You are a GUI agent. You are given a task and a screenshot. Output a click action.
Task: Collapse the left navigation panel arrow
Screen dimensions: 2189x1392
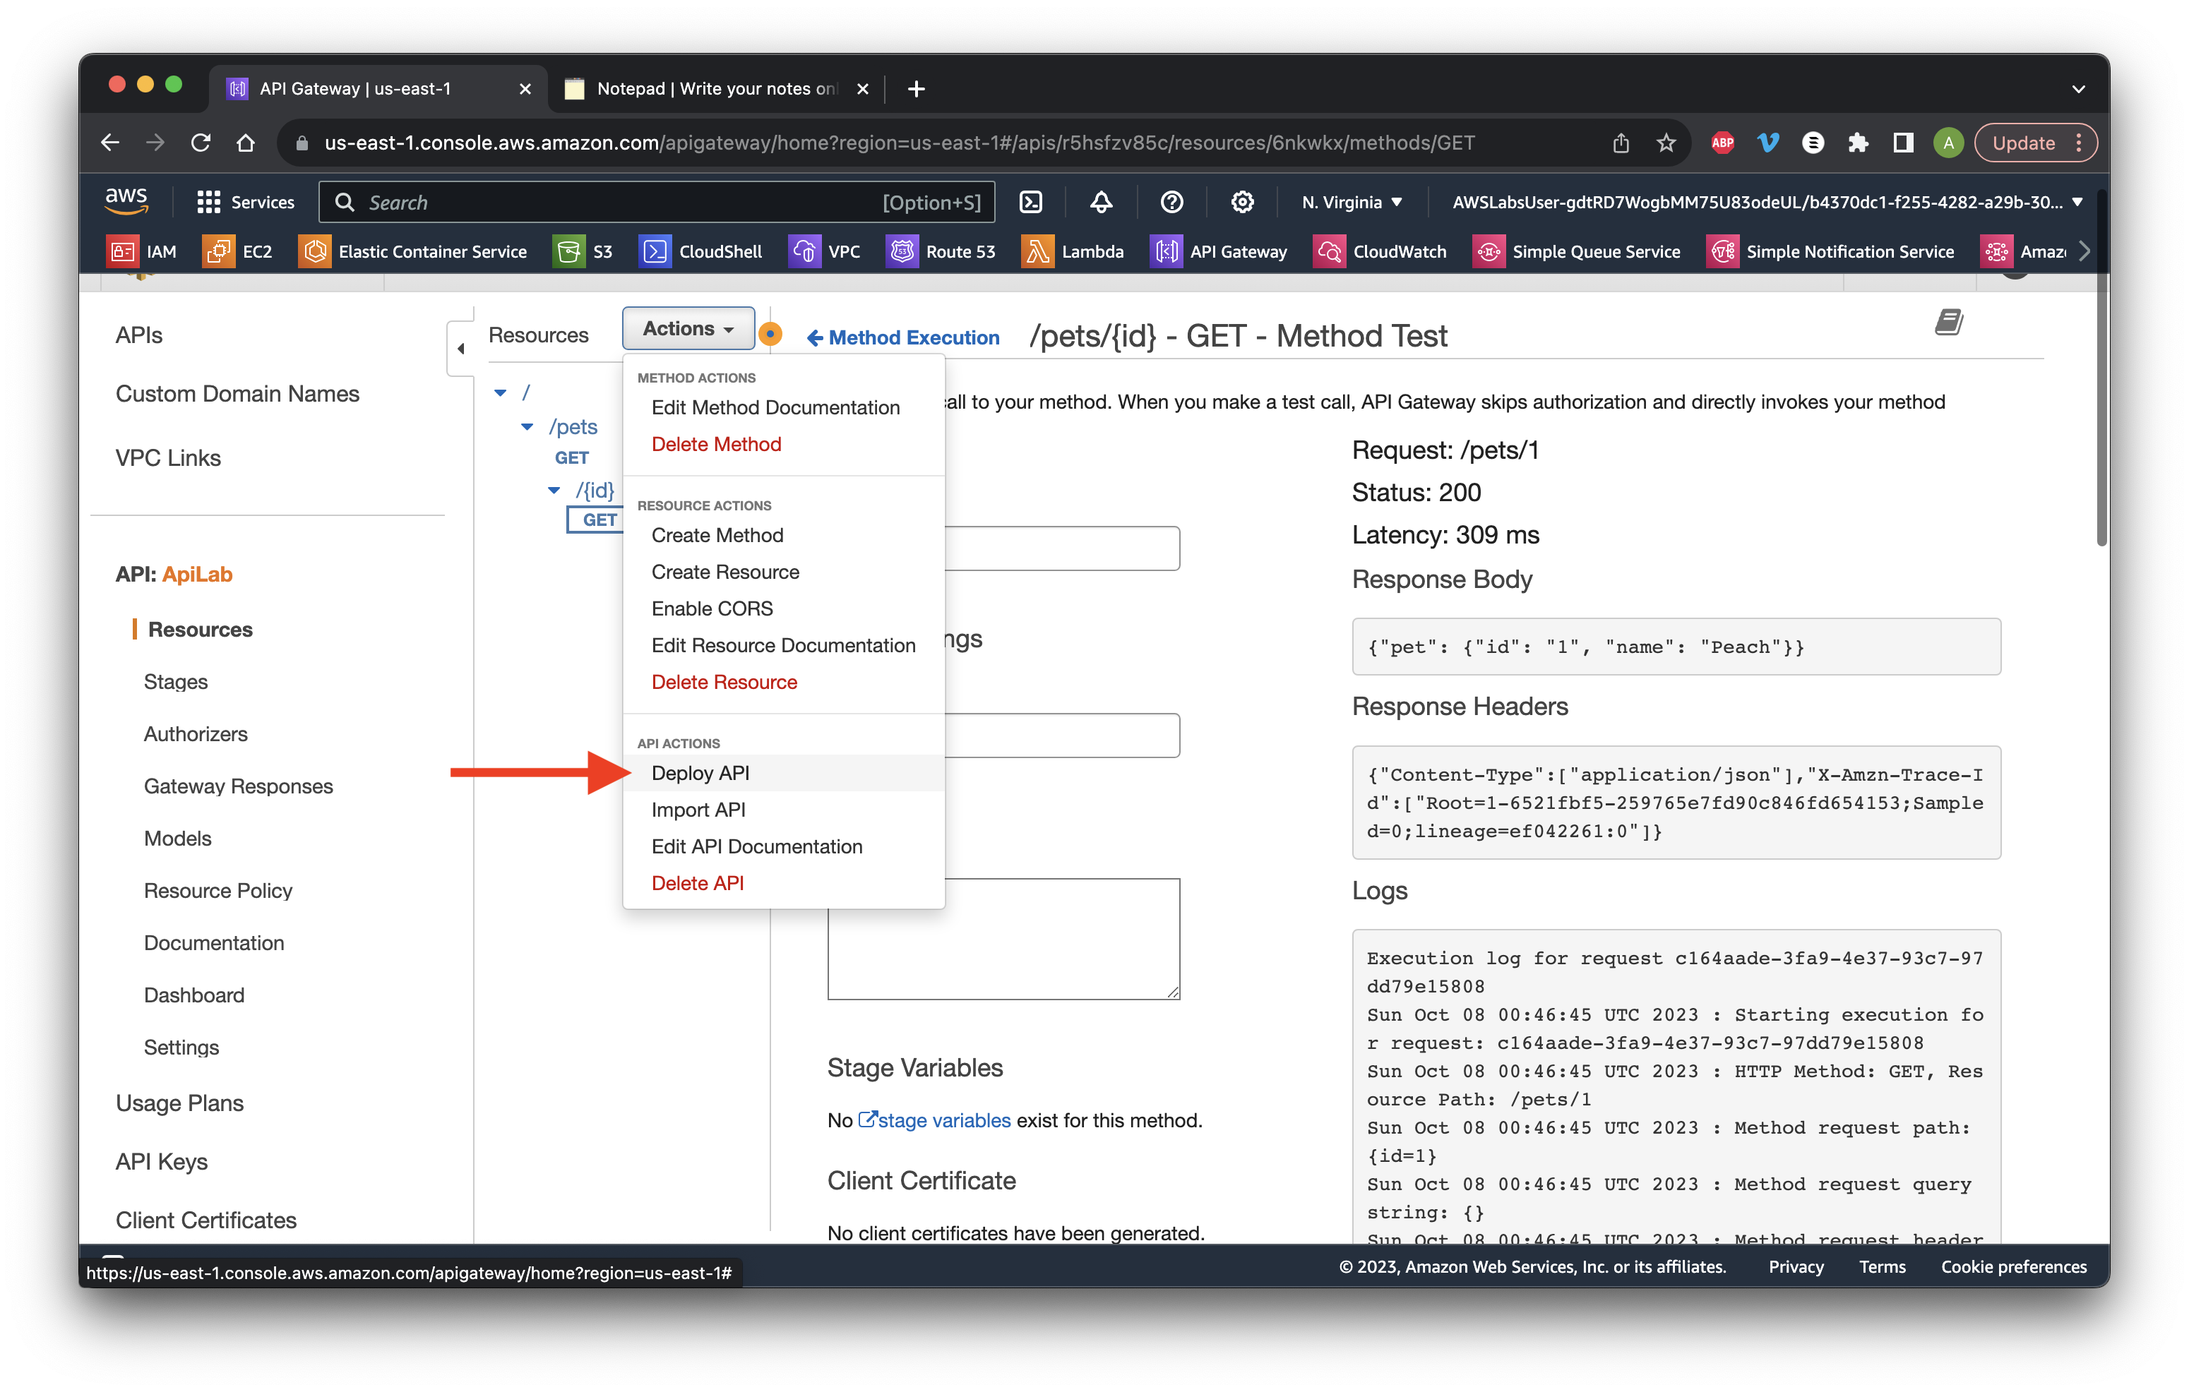pyautogui.click(x=461, y=348)
